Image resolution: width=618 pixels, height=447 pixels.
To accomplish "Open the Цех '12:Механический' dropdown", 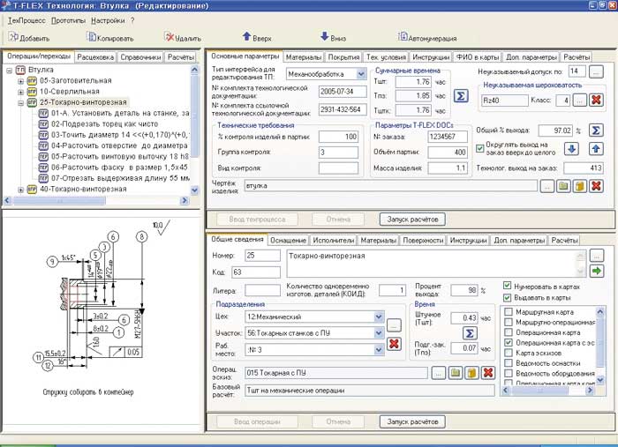I will click(x=378, y=316).
